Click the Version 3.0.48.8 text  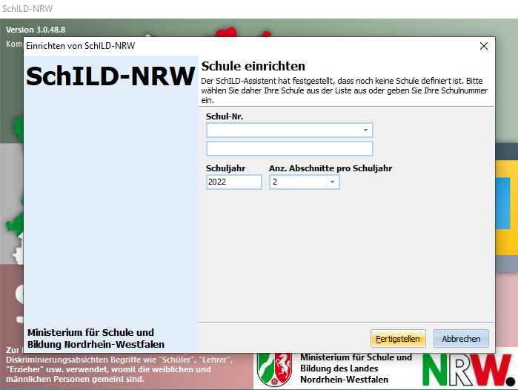[x=36, y=30]
